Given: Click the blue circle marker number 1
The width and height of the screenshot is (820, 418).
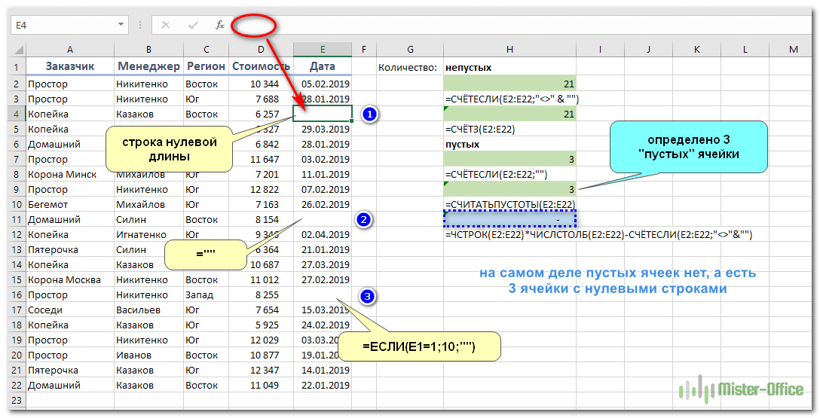Looking at the screenshot, I should [369, 114].
